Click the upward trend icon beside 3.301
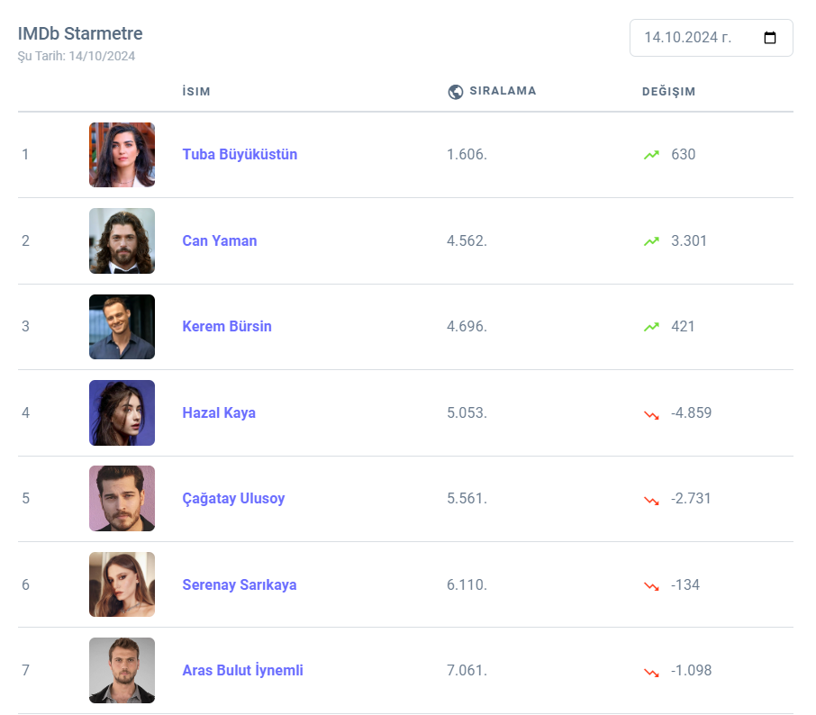 [651, 241]
